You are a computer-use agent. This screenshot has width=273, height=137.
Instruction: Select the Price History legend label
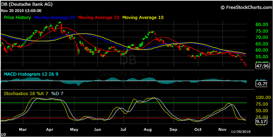pos(17,17)
